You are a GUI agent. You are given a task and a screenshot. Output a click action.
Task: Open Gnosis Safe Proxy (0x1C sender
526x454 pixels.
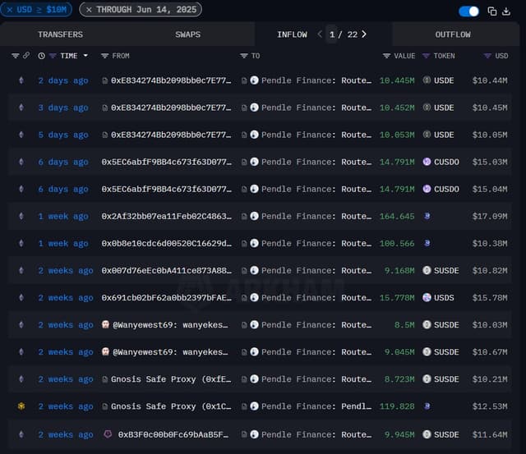[171, 406]
